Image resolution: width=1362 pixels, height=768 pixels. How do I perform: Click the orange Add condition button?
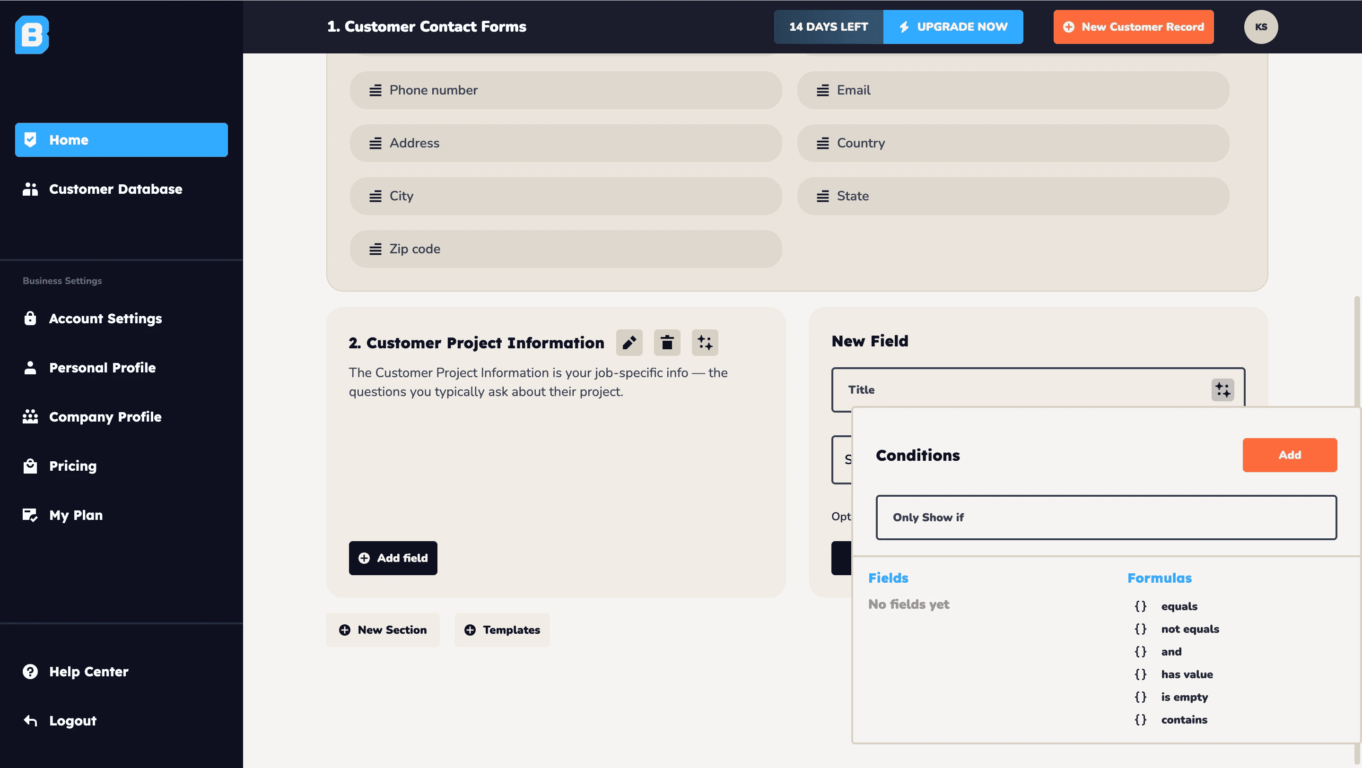(x=1289, y=455)
